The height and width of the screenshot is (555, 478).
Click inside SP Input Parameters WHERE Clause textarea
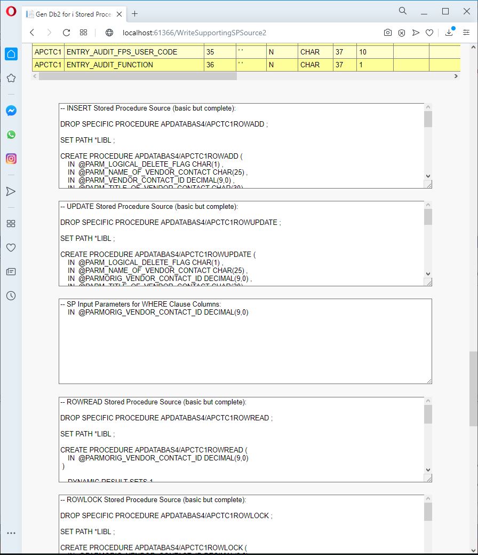[x=245, y=341]
